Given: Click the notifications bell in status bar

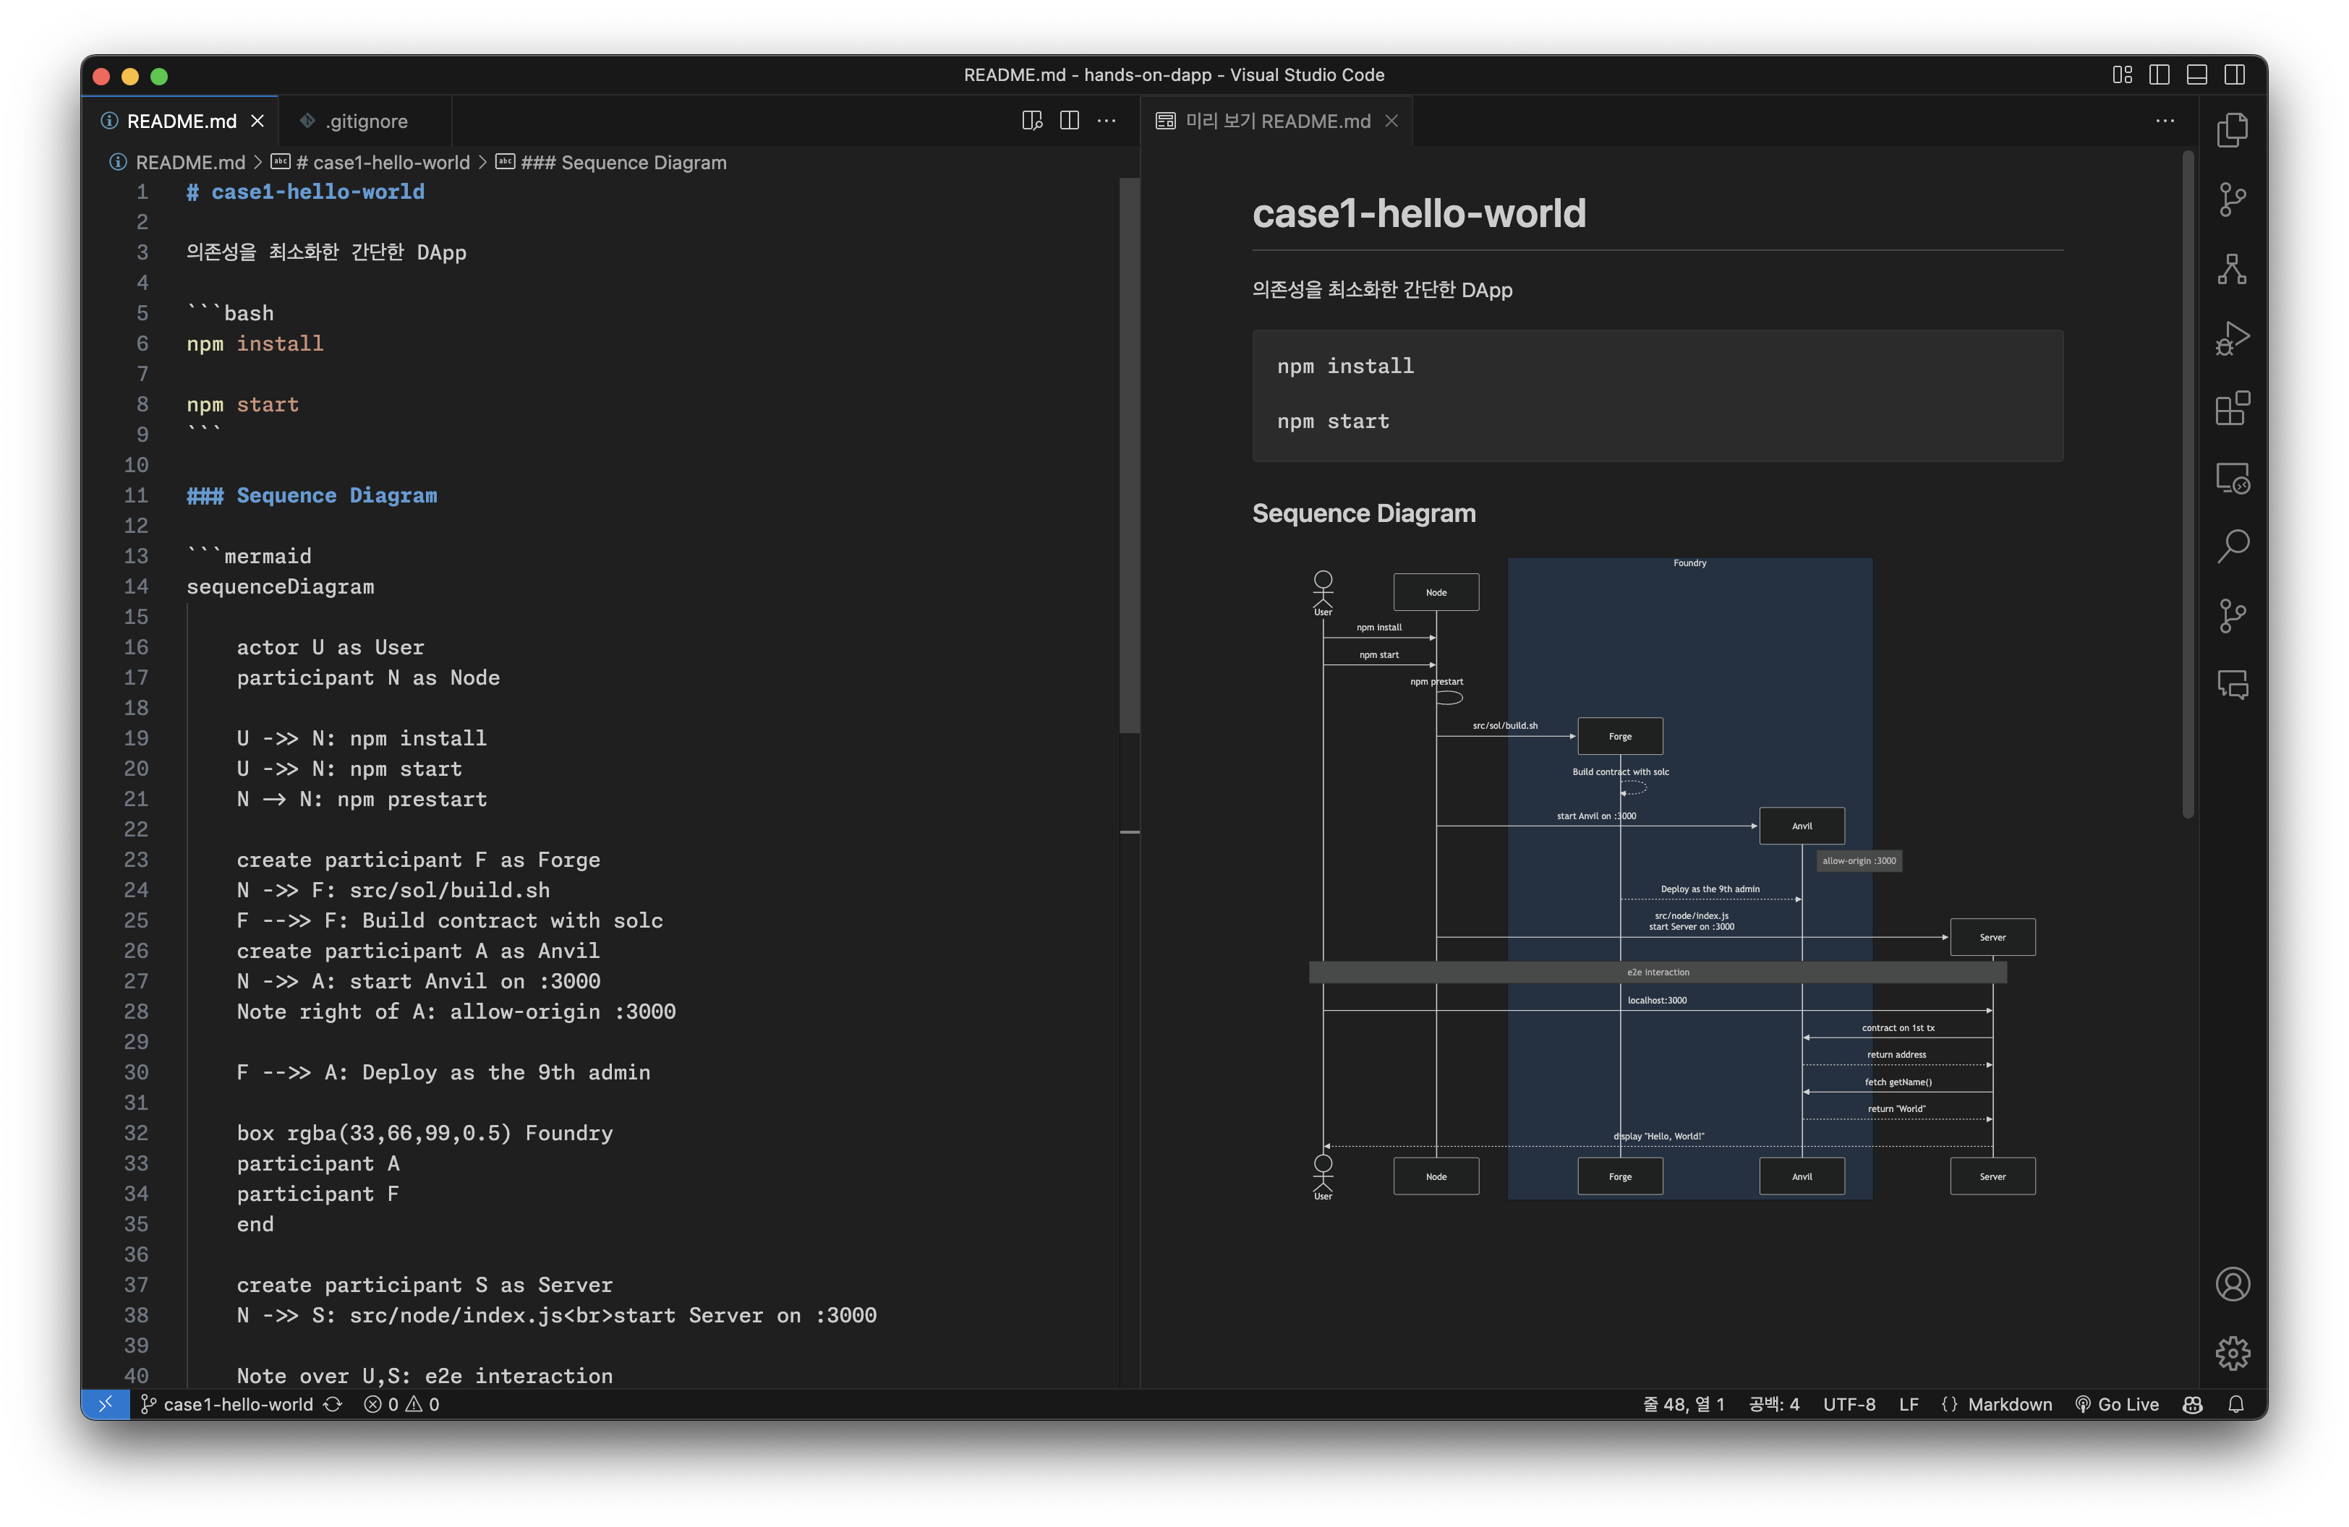Looking at the screenshot, I should pos(2235,1403).
